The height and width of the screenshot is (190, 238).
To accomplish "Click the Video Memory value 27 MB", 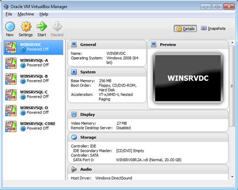I will 122,123.
